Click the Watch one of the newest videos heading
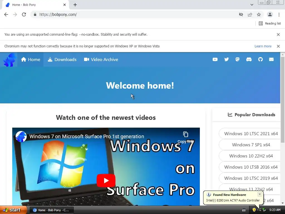Screen dimensions: 285x214 (106, 118)
